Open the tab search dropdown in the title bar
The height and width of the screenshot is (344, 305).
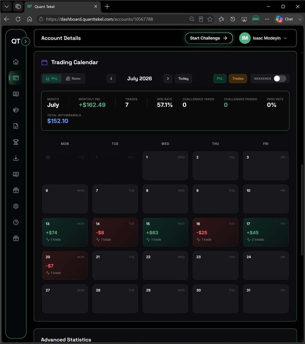tap(7, 6)
